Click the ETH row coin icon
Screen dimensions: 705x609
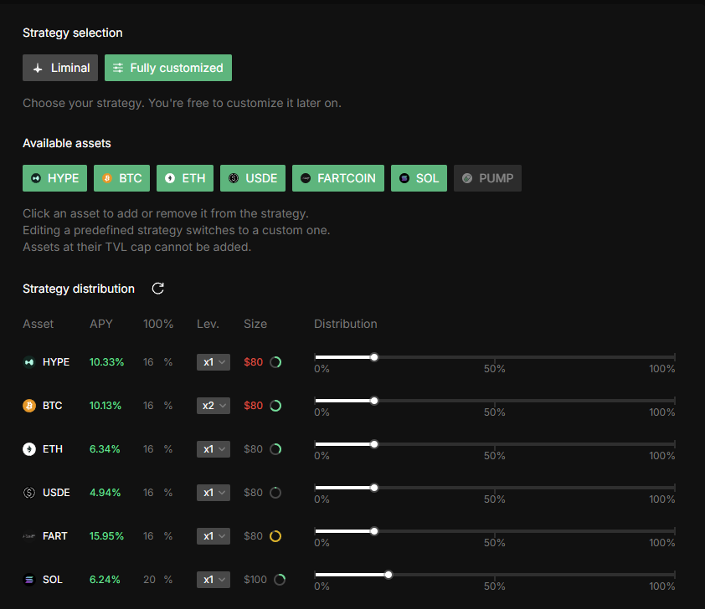(x=29, y=449)
